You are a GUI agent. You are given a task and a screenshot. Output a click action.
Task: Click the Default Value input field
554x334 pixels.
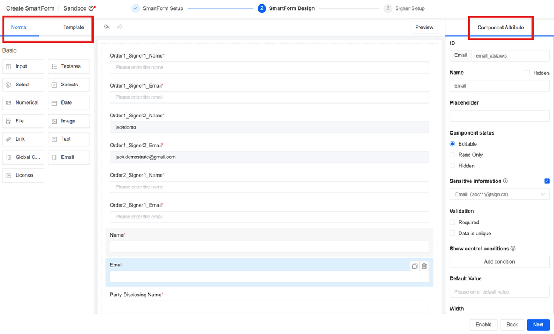click(499, 292)
